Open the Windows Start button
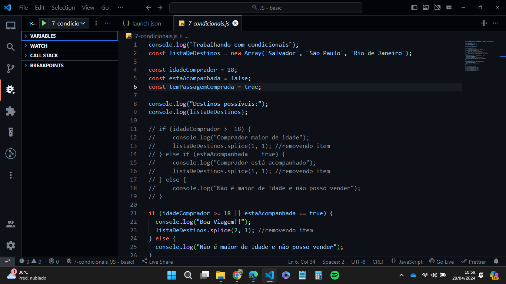The image size is (506, 284). pyautogui.click(x=172, y=275)
